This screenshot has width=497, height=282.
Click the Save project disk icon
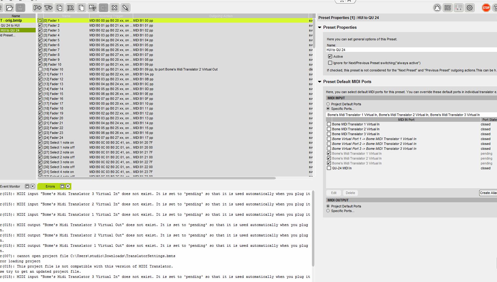click(20, 8)
